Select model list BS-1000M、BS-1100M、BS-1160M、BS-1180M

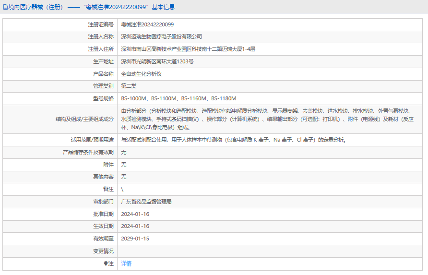pos(178,98)
